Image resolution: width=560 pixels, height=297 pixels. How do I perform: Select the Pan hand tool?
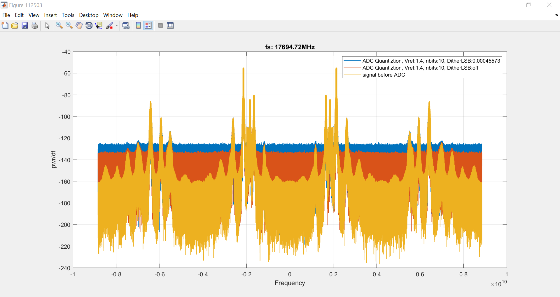(79, 26)
